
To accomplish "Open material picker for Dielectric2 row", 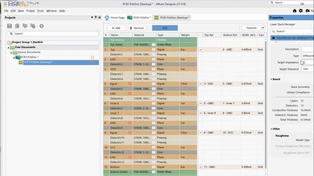I will pyautogui.click(x=154, y=64).
